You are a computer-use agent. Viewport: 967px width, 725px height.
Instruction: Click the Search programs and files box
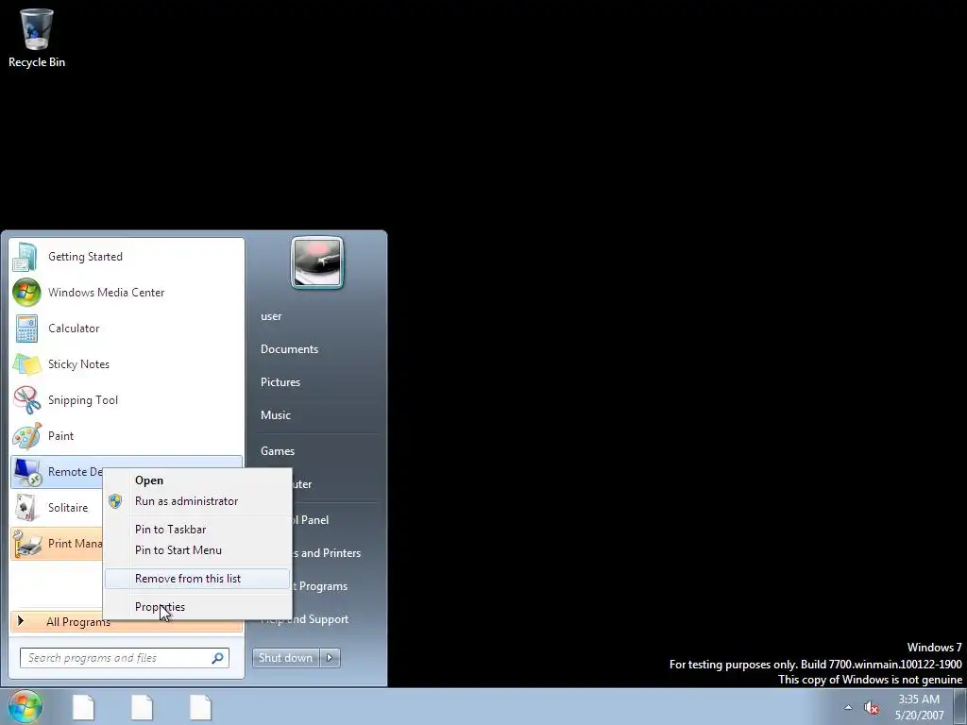124,658
